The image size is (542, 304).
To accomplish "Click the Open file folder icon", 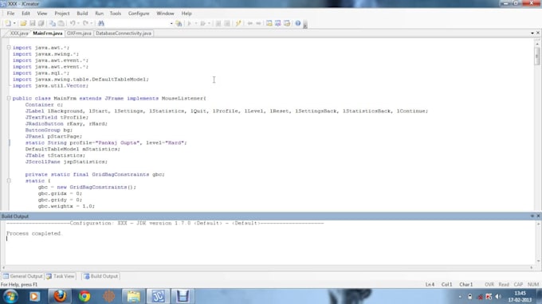I will [23, 23].
